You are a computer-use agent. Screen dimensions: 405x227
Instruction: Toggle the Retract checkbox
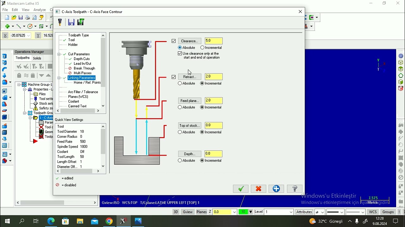click(174, 77)
